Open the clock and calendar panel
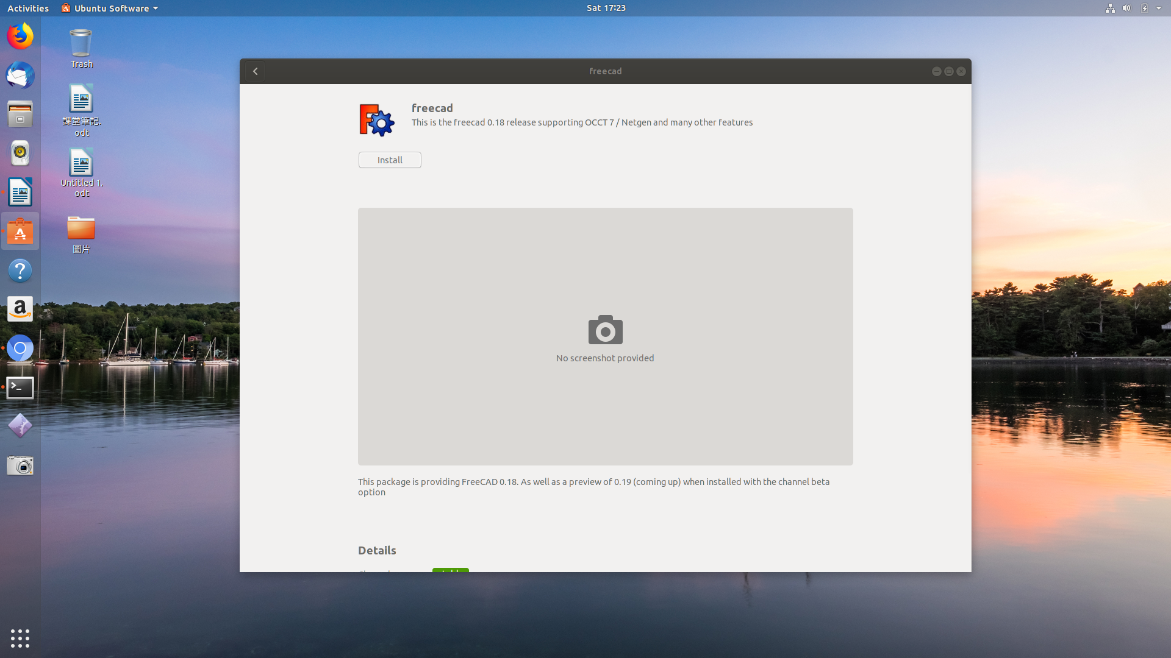Screen dimensions: 1171x658 [x=606, y=8]
